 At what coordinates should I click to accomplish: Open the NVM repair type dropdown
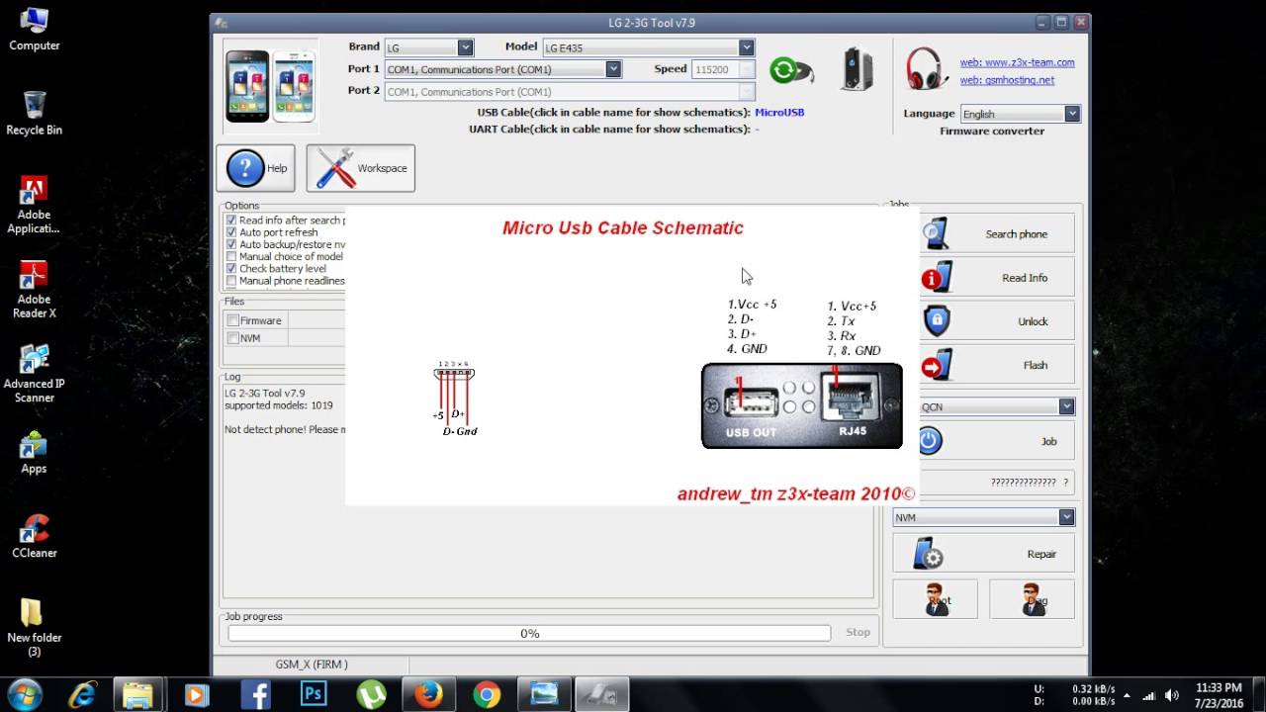tap(1066, 517)
